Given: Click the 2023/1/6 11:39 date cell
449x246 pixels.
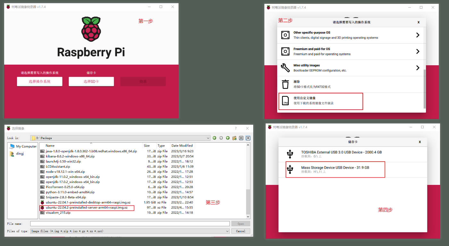Looking at the screenshot, I should point(182,167).
